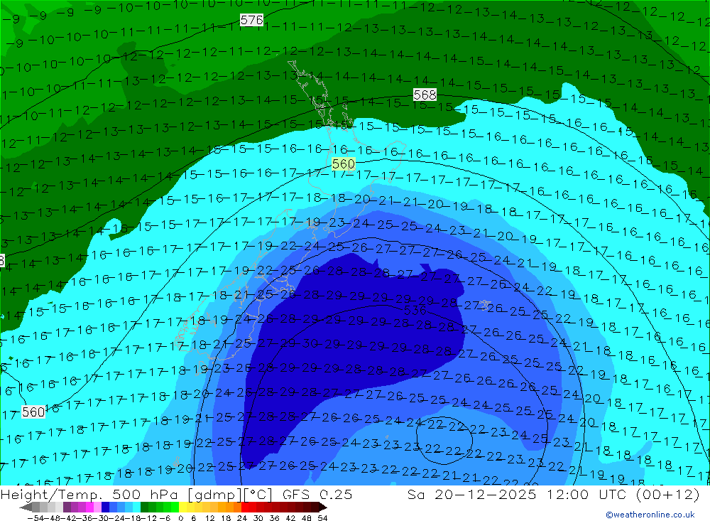Image resolution: width=710 pixels, height=521 pixels.
Task: Click the 54 legend scale value
Action: pyautogui.click(x=322, y=518)
